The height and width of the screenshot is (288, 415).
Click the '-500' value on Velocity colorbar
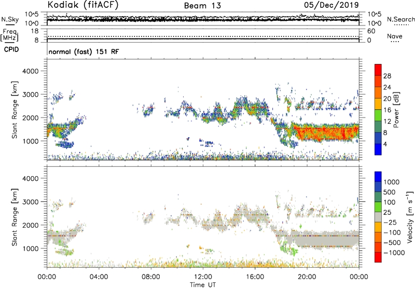[392, 242]
